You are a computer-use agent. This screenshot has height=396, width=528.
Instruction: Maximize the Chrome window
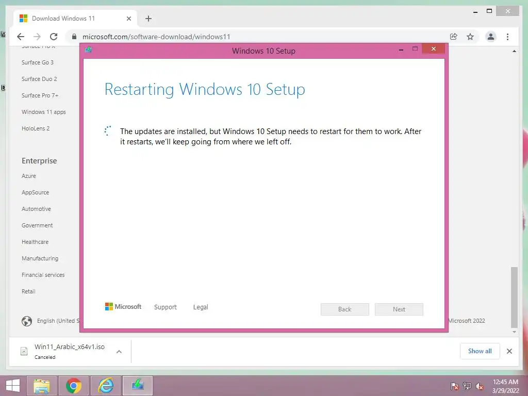[489, 11]
